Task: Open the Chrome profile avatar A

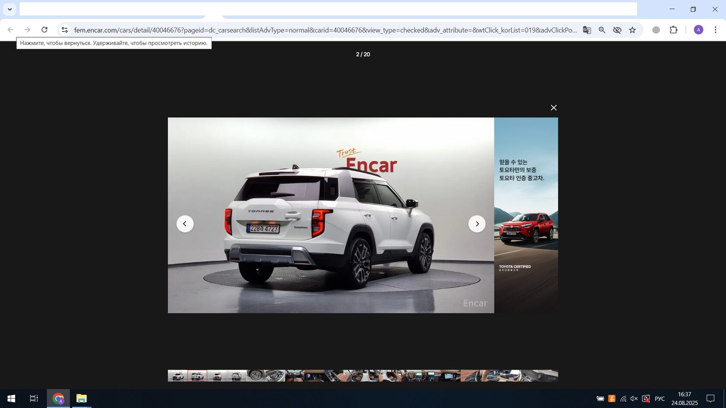Action: pos(698,30)
